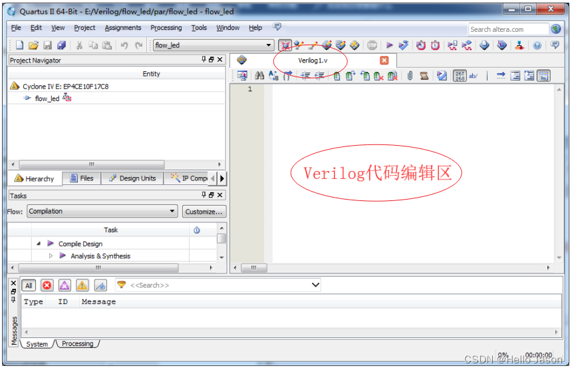Click the Messages search input field

tap(219, 285)
